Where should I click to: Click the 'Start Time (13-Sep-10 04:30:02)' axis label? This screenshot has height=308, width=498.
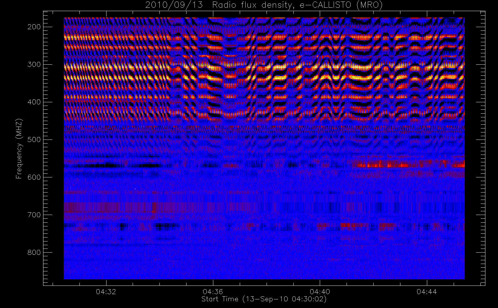tap(264, 299)
